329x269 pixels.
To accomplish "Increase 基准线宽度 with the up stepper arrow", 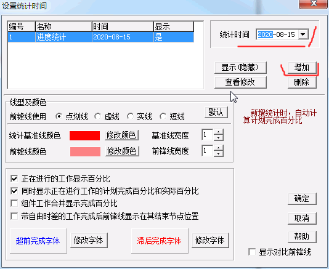I will click(x=219, y=132).
